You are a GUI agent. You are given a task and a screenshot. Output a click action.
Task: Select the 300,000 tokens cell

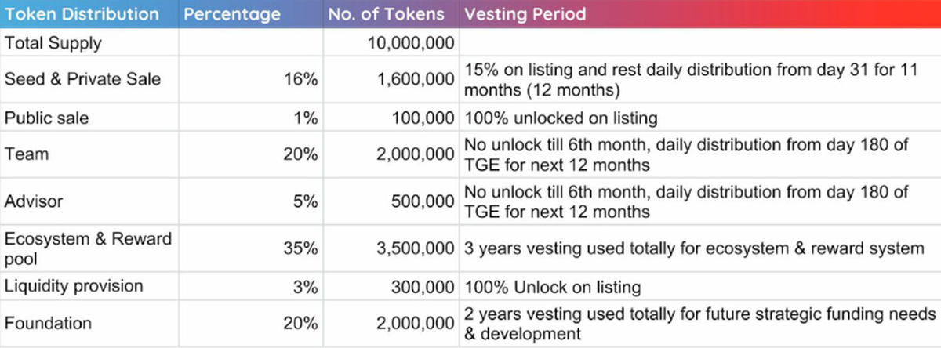point(423,286)
